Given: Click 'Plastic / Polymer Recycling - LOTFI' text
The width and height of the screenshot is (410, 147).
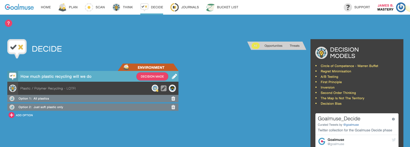Looking at the screenshot, I should pos(48,88).
